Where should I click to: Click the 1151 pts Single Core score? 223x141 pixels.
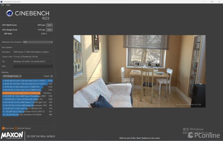(41, 30)
